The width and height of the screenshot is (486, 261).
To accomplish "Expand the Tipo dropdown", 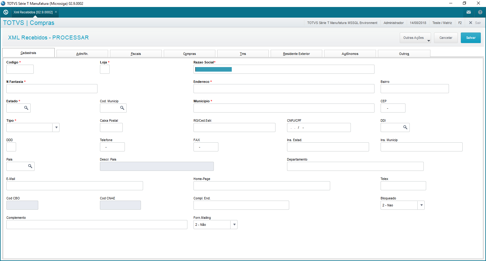I will [x=56, y=127].
